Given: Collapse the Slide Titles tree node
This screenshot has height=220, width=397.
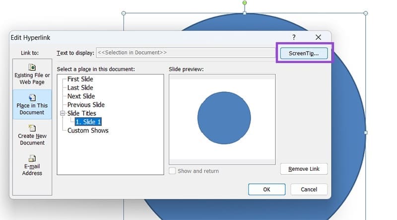Looking at the screenshot, I should tap(63, 113).
